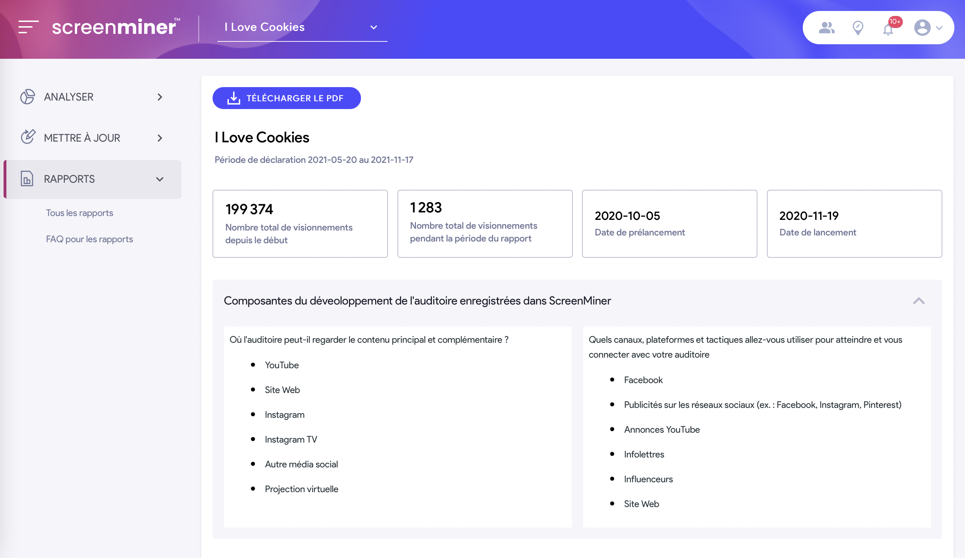
Task: Expand the account menu chevron
Action: [939, 28]
